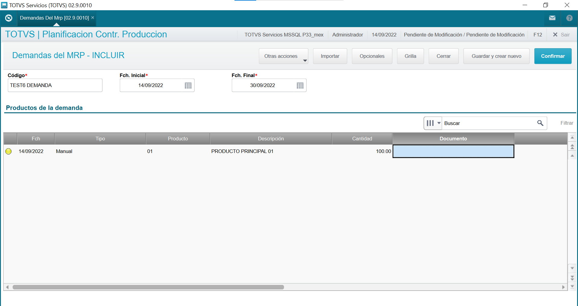578x306 pixels.
Task: Restore down the application window
Action: pyautogui.click(x=545, y=5)
